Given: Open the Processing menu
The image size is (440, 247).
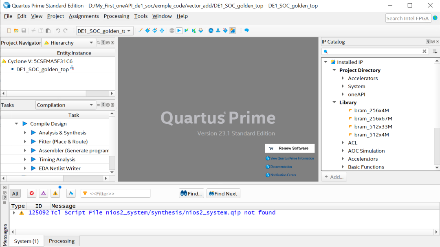Looking at the screenshot, I should 117,16.
